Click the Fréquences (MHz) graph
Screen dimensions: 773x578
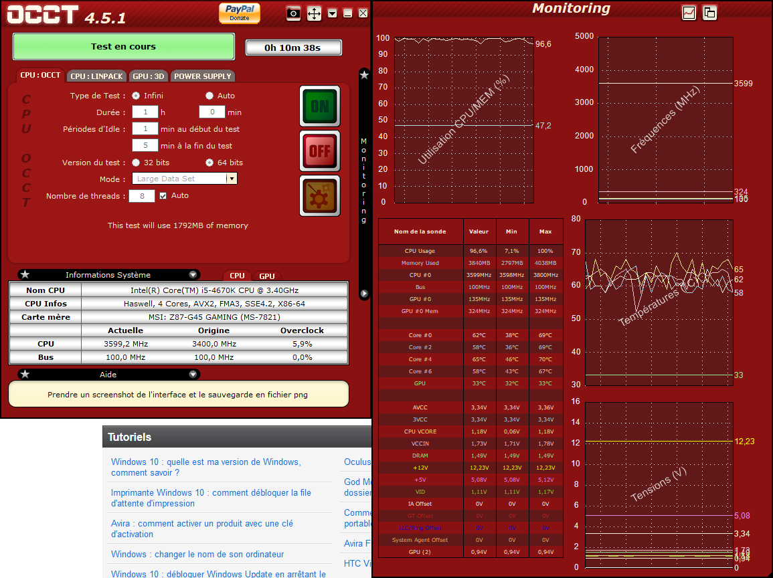665,120
